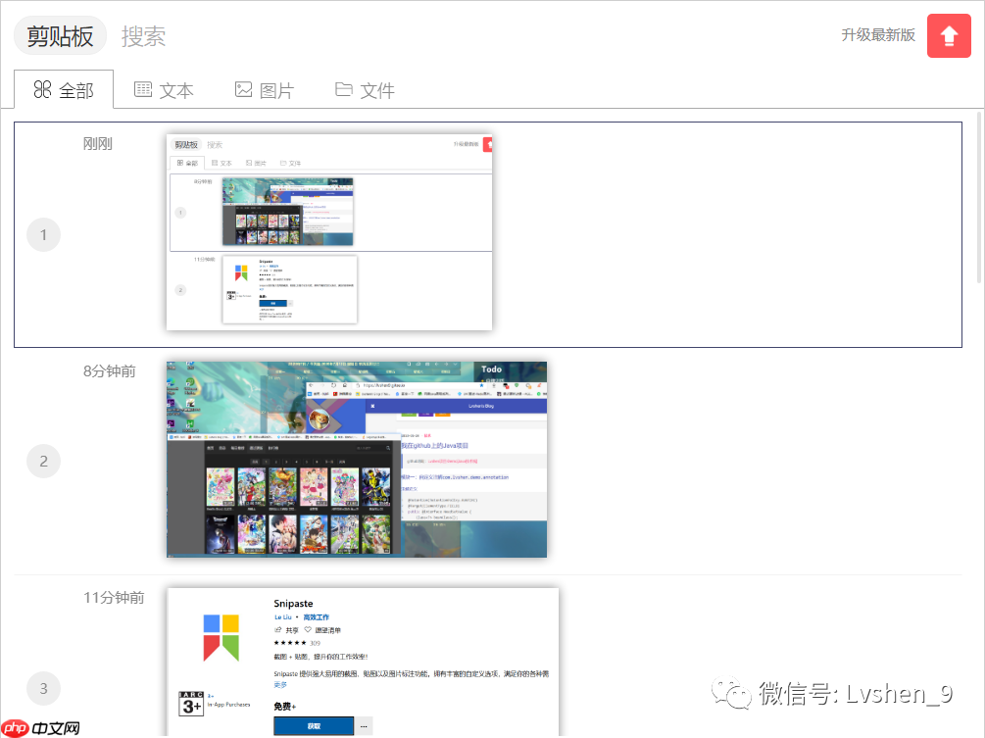The height and width of the screenshot is (738, 985).
Task: Click the php中文网 logo icon
Action: (x=18, y=726)
